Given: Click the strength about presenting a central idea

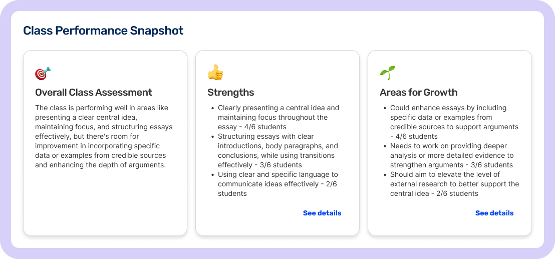Looking at the screenshot, I should (278, 117).
